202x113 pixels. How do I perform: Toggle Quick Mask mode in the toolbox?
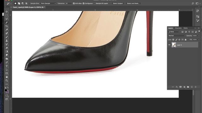(7, 95)
